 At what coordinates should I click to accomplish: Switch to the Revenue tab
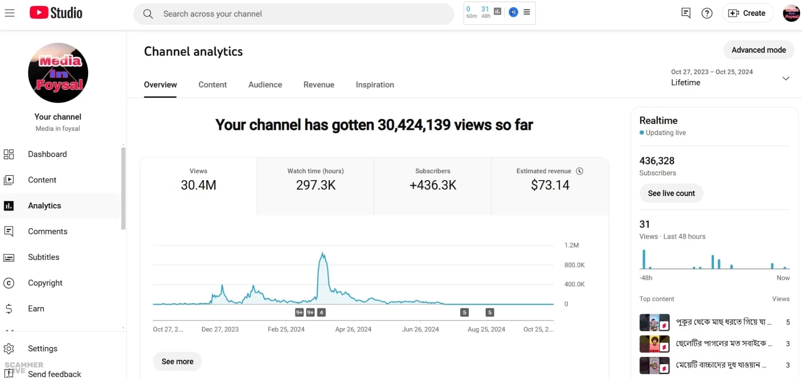[319, 85]
